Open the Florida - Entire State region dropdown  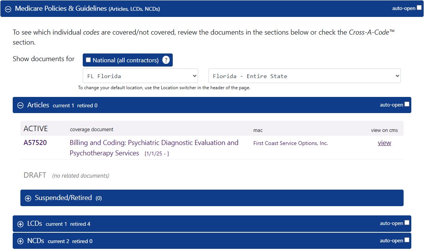point(304,76)
